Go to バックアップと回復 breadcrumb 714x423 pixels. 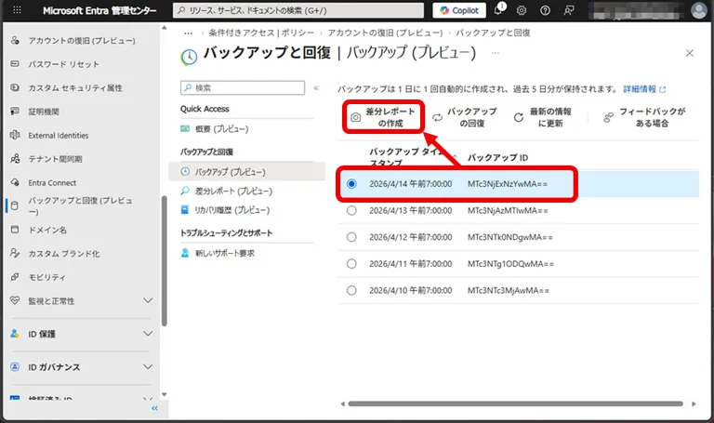[x=493, y=33]
